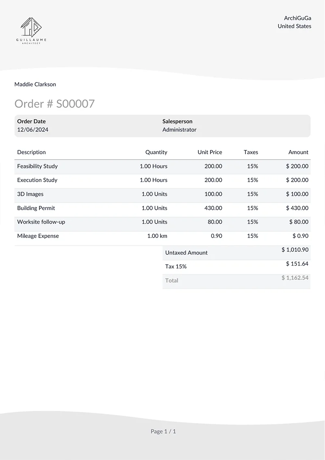Click the Mileage Expense row
325x460 pixels.
[162, 236]
